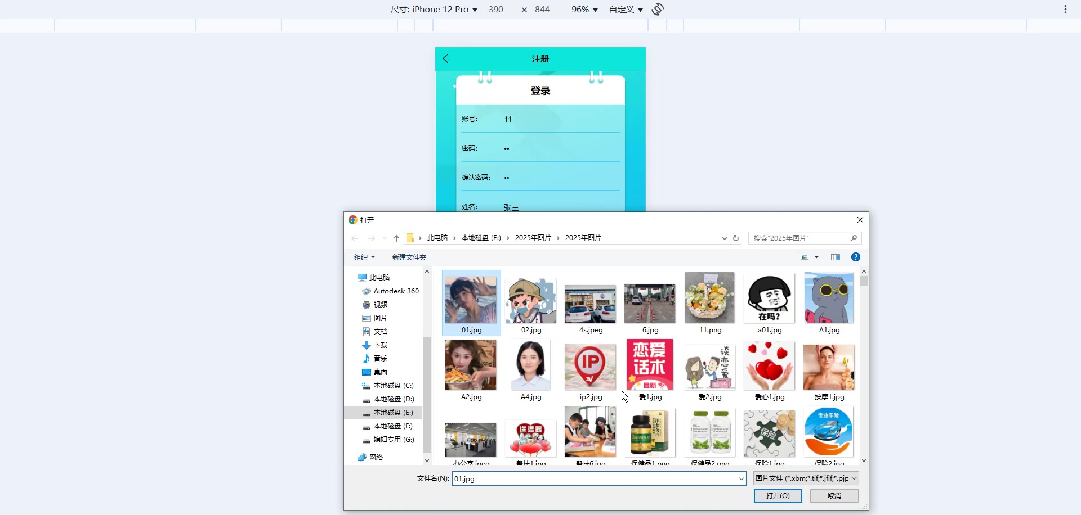Click 新建文件夹 to create a folder
Viewport: 1081px width, 515px height.
pos(409,257)
